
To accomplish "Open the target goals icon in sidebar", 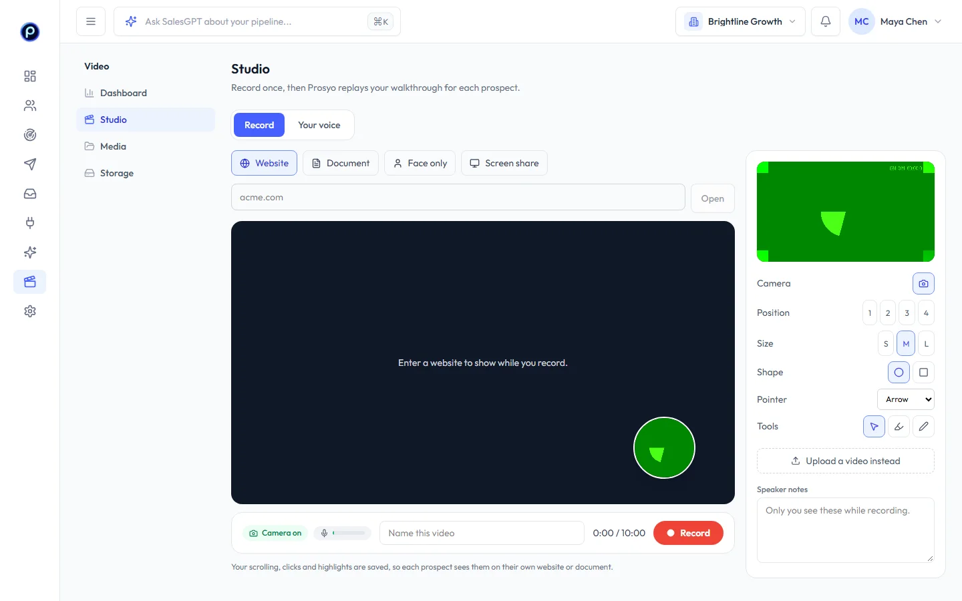I will tap(30, 135).
